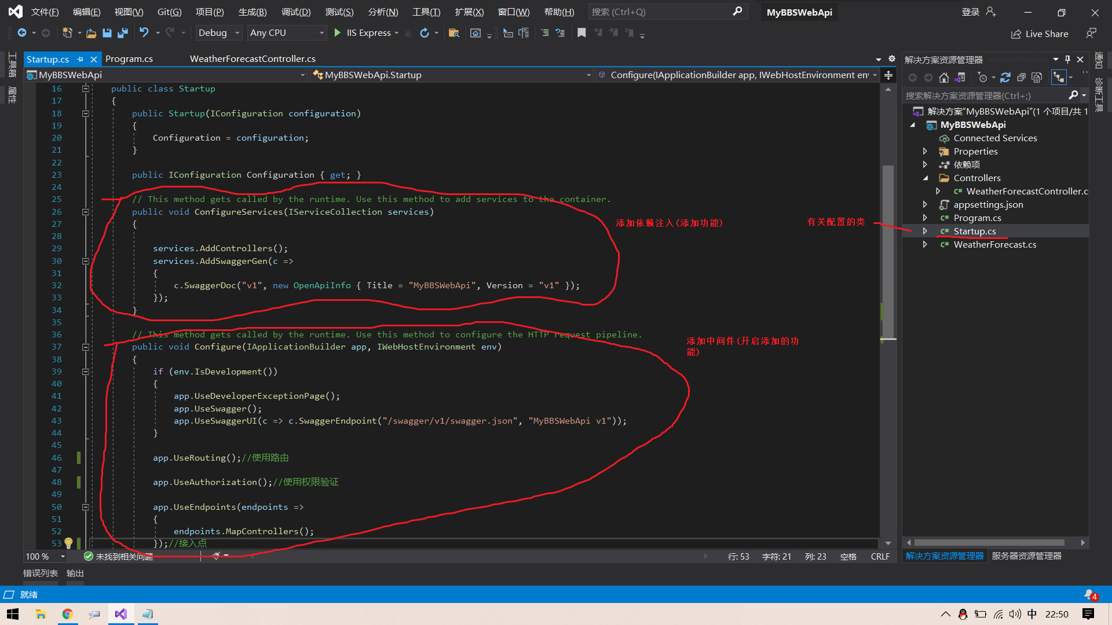Viewport: 1112px width, 625px height.
Task: Toggle pin on Startup.cs tab
Action: click(x=81, y=59)
